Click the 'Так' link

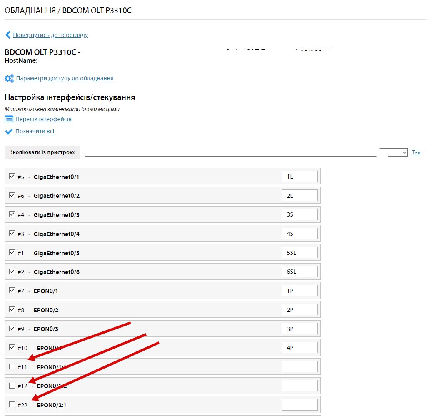[416, 152]
